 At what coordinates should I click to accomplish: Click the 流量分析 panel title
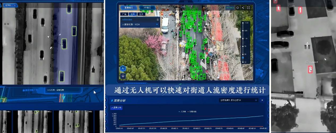click(x=119, y=100)
